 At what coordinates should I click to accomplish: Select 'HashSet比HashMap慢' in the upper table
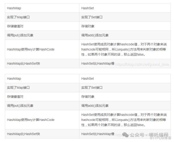pos(98,64)
